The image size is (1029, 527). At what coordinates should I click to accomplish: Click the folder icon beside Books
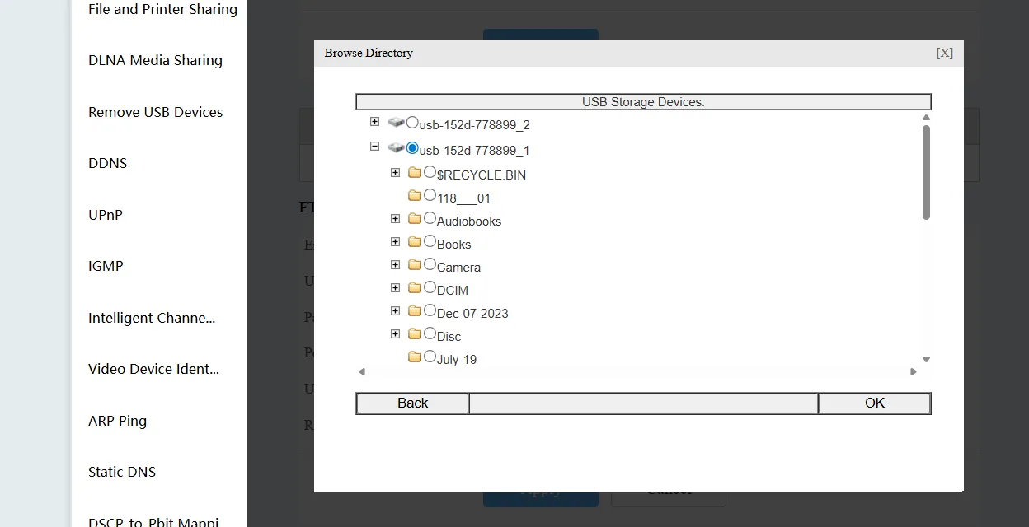tap(414, 242)
